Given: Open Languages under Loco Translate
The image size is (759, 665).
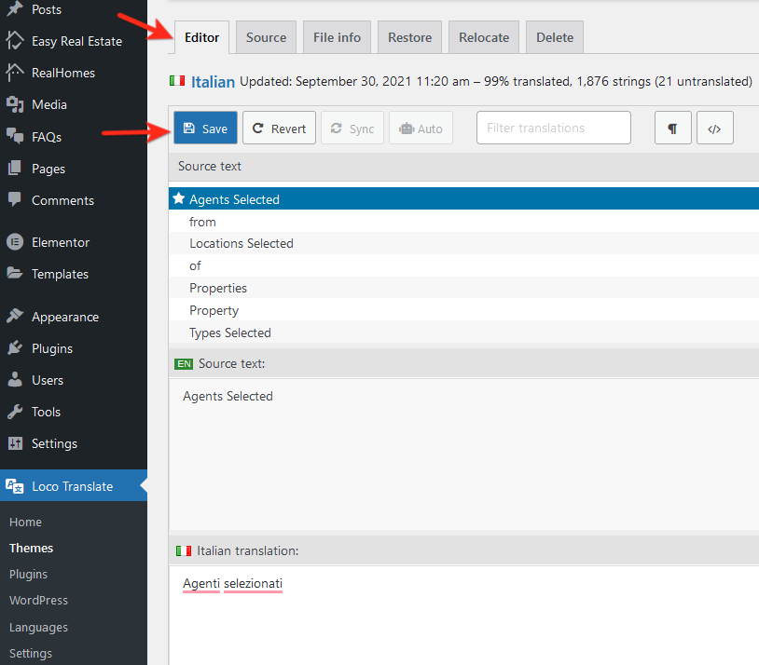Looking at the screenshot, I should click(x=39, y=627).
